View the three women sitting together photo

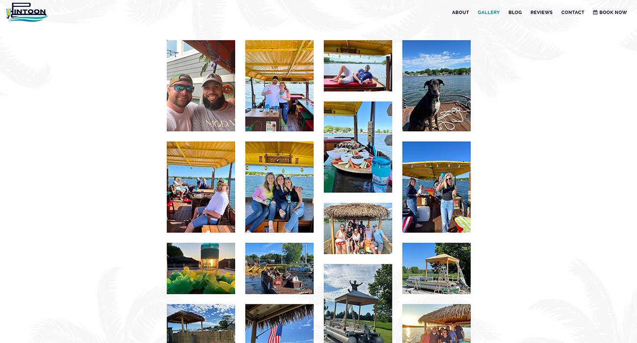point(279,187)
